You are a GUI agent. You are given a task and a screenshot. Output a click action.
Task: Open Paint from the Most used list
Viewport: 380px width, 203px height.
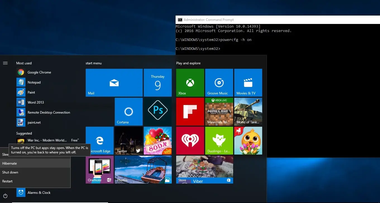pyautogui.click(x=31, y=92)
